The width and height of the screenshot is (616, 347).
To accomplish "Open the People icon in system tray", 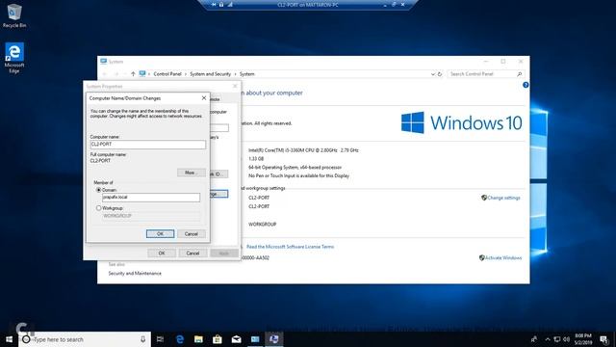I will [x=534, y=339].
